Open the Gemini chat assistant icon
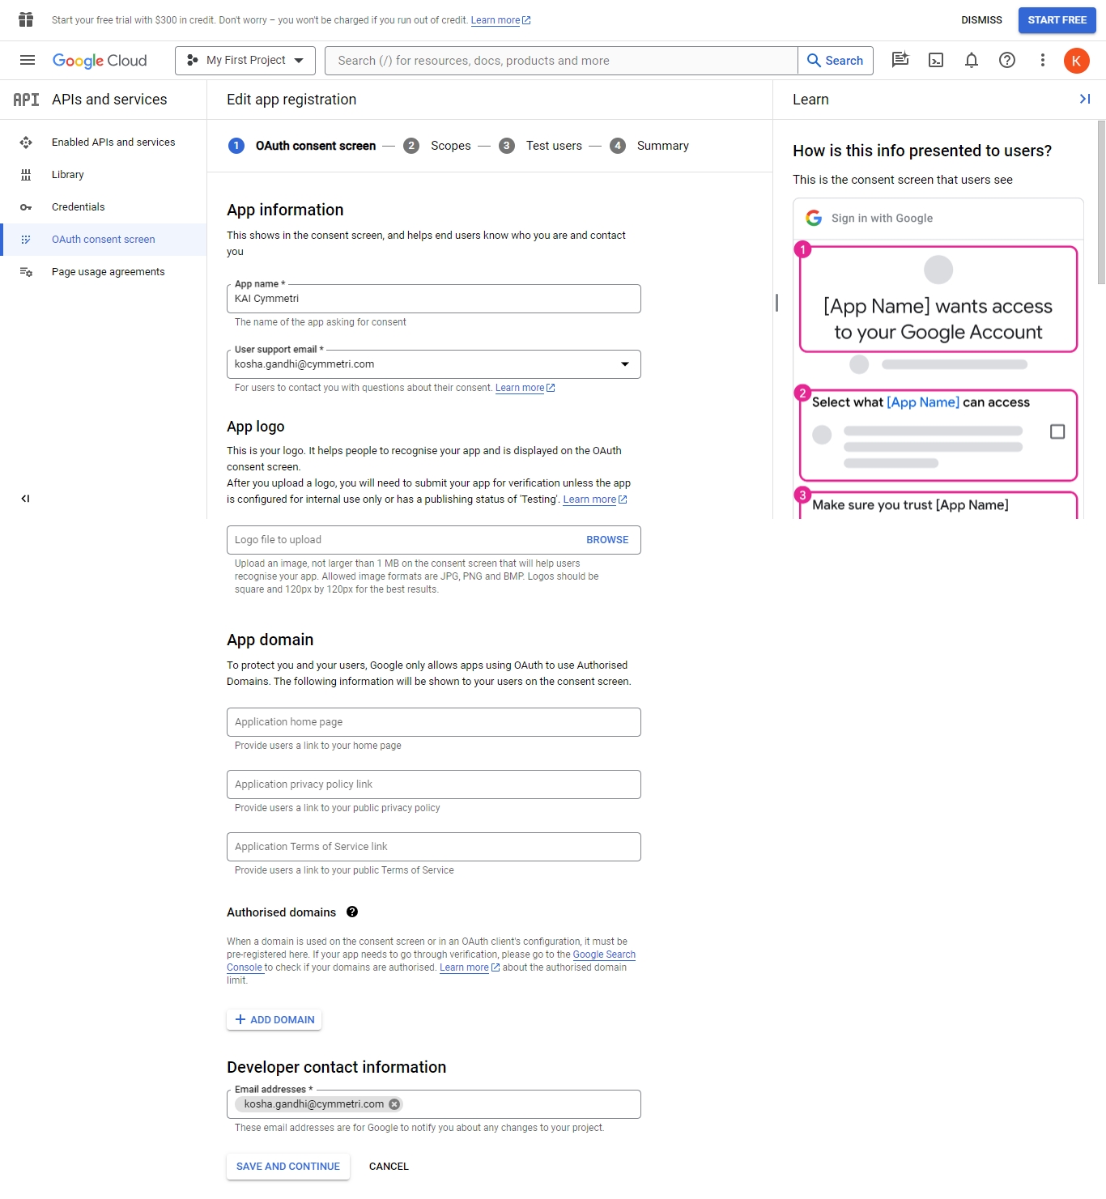The height and width of the screenshot is (1199, 1106). click(x=900, y=60)
